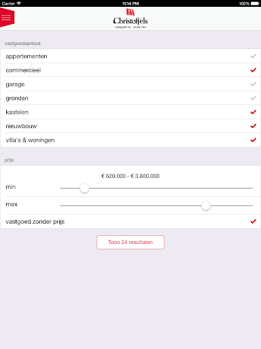Click the min price slider handle
Image resolution: width=261 pixels, height=349 pixels.
[x=84, y=188]
